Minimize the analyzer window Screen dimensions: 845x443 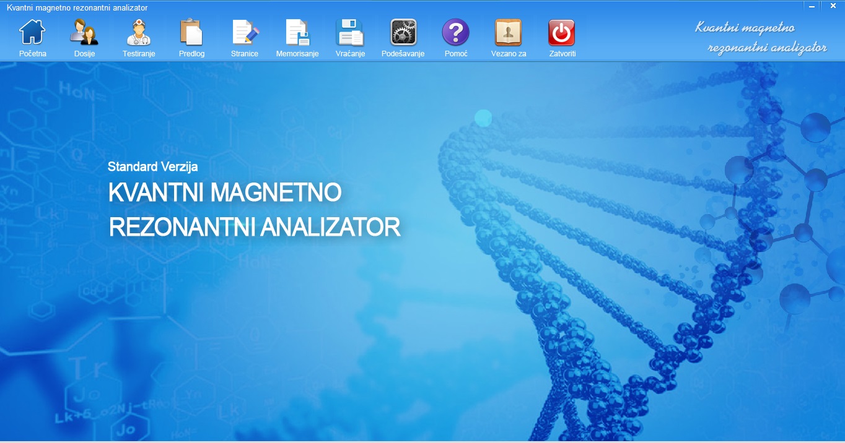coord(812,6)
